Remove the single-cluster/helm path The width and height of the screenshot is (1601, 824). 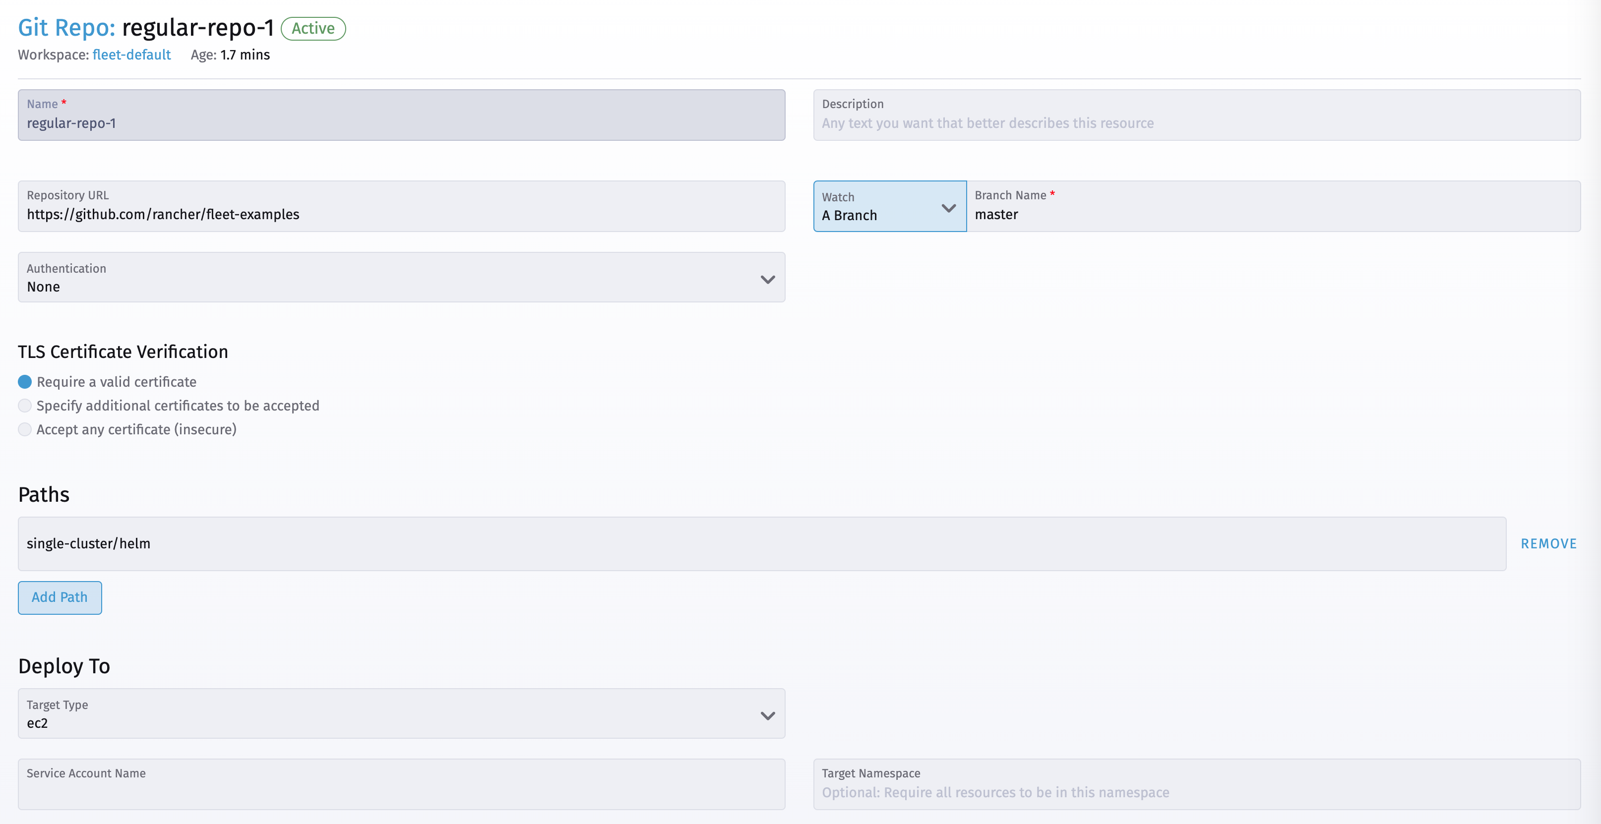[x=1548, y=543]
